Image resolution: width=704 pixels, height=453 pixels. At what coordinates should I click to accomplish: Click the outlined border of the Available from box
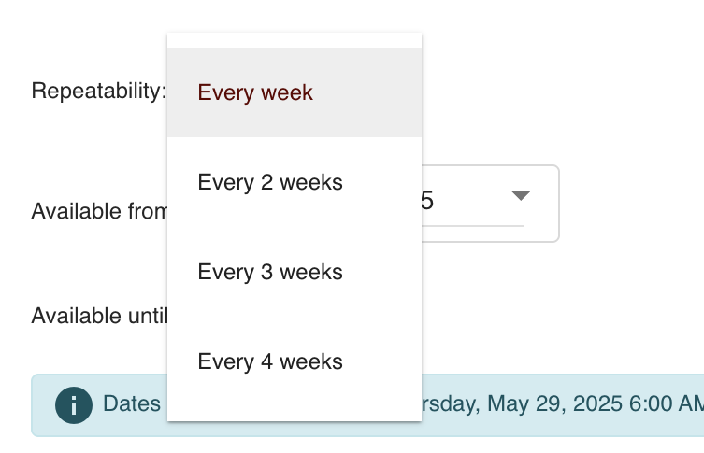[559, 204]
